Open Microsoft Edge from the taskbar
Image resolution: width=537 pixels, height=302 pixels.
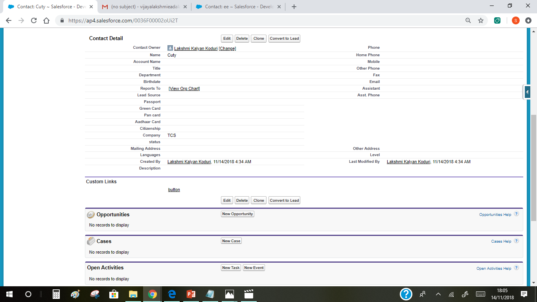point(172,294)
